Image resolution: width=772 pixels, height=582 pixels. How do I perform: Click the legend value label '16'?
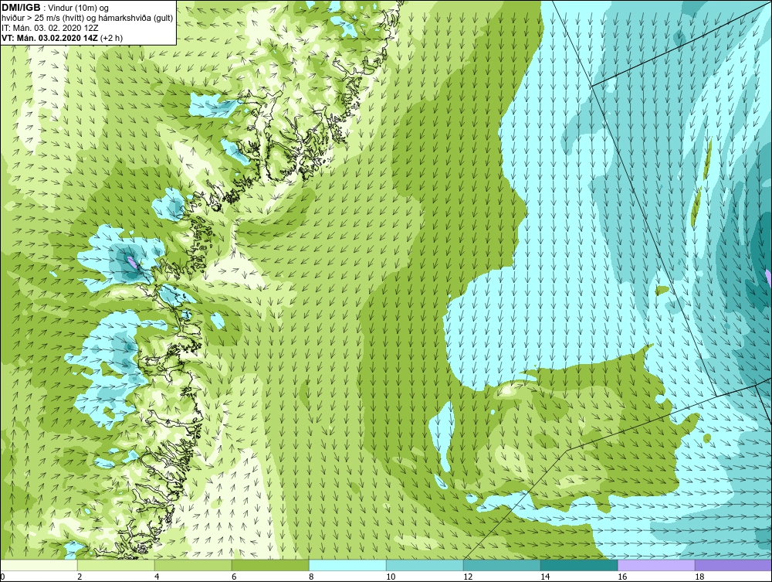coord(622,577)
